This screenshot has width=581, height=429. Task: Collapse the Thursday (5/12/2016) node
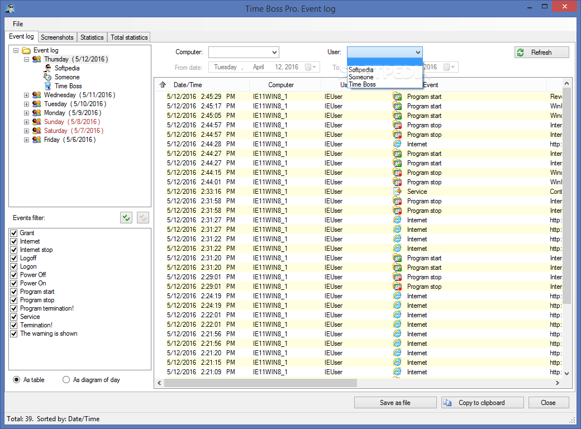(26, 59)
